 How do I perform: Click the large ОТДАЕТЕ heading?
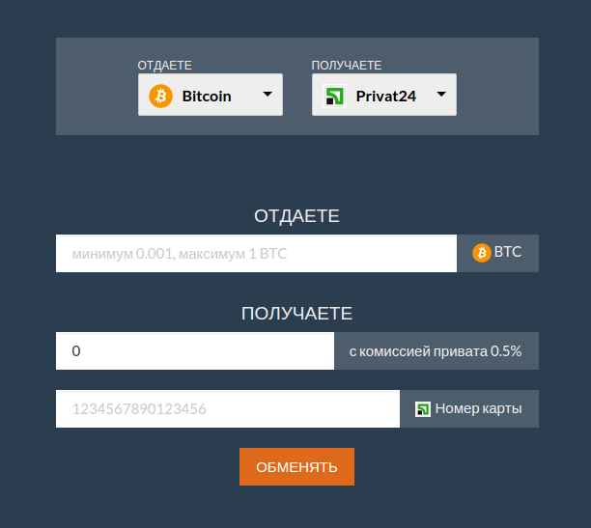click(296, 216)
